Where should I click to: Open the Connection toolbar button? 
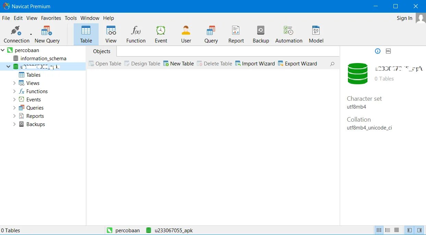[x=16, y=34]
